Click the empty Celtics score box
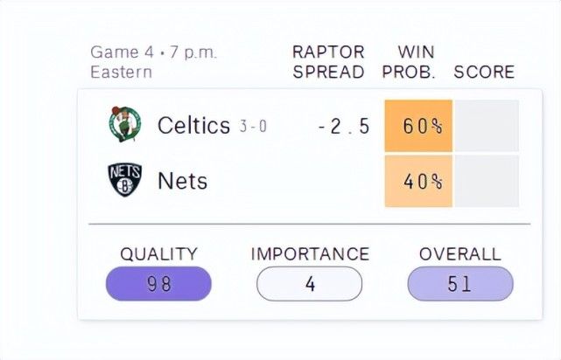 [486, 126]
